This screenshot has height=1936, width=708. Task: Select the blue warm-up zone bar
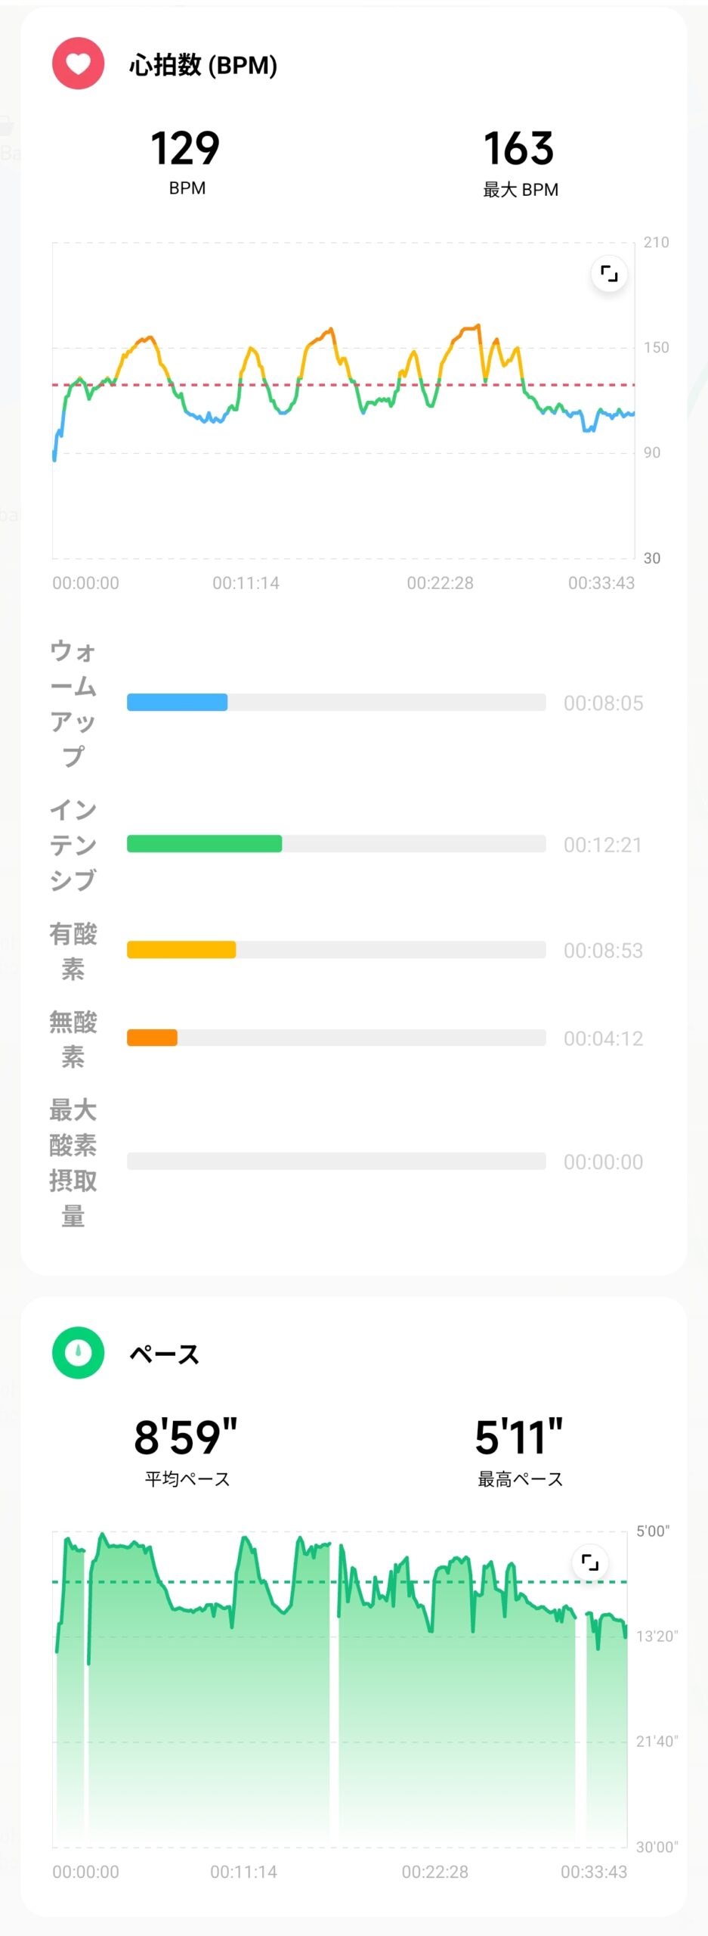336,703
